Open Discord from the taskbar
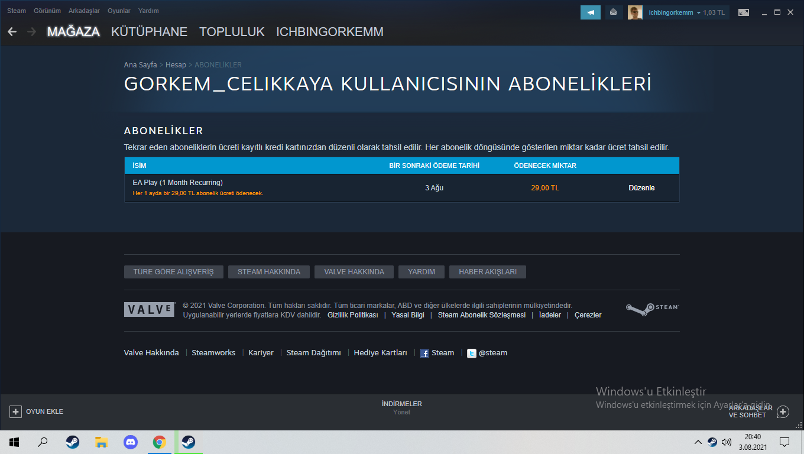The height and width of the screenshot is (454, 804). click(x=131, y=442)
